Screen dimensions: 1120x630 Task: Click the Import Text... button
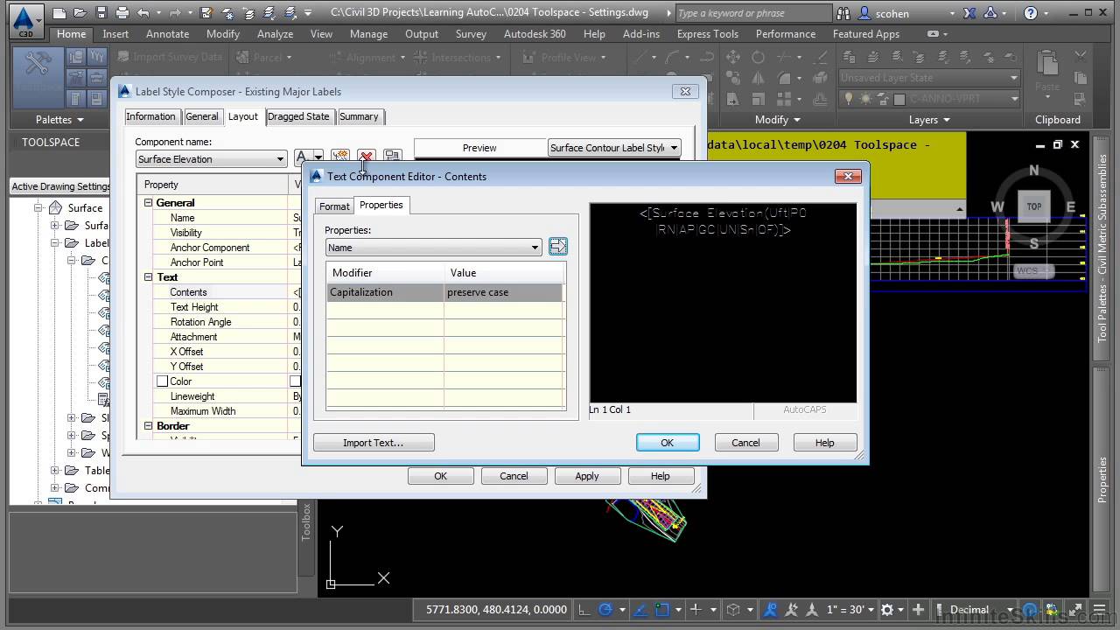[374, 443]
